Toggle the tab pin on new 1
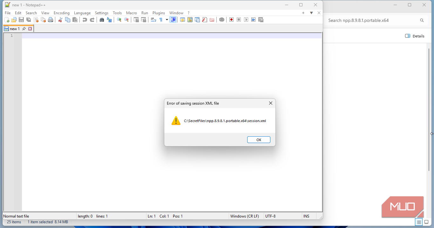 click(24, 29)
